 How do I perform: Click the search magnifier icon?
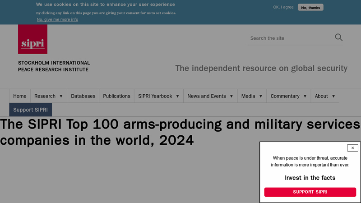click(339, 37)
